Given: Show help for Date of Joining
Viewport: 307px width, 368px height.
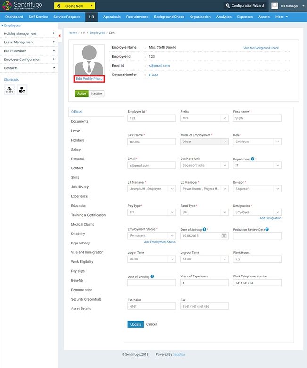Looking at the screenshot, I should point(204,229).
